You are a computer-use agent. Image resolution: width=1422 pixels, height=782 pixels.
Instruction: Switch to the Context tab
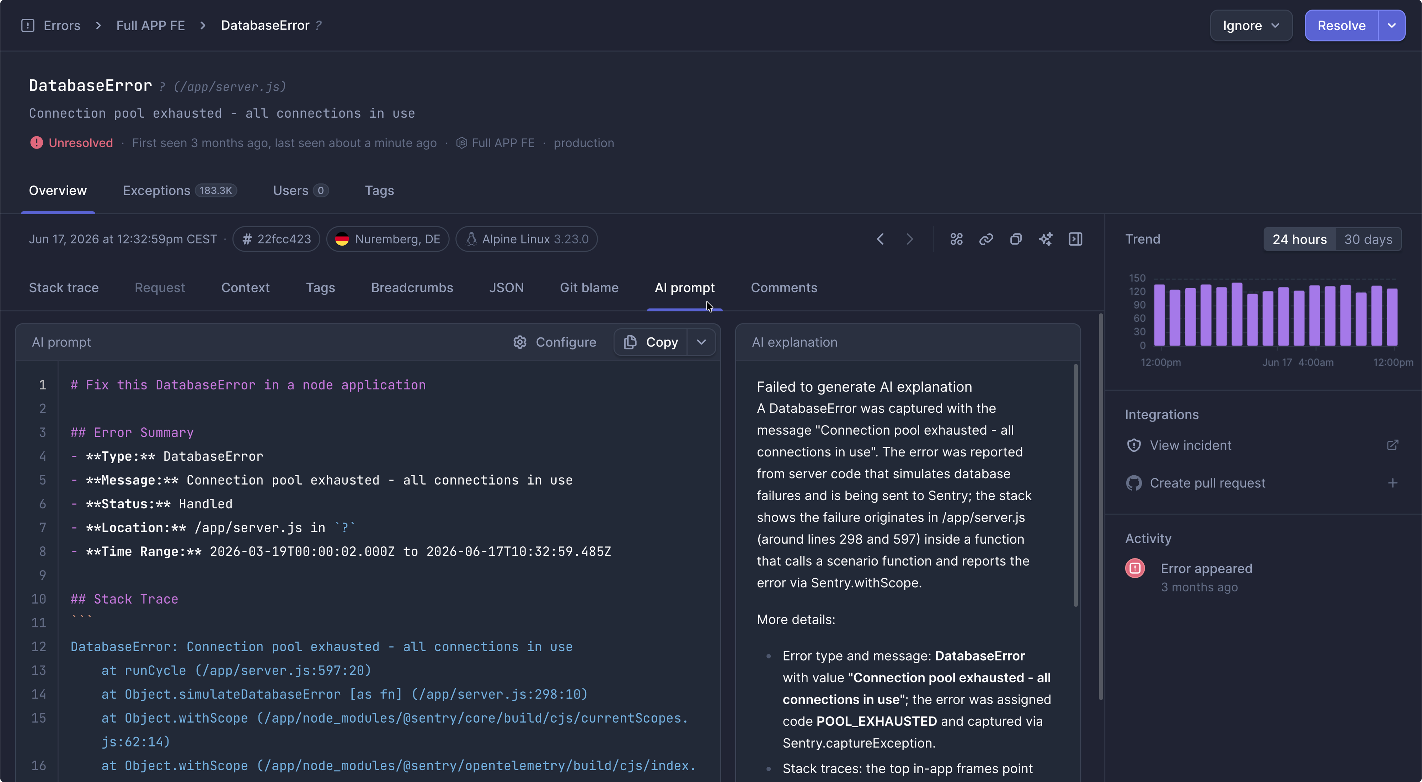pyautogui.click(x=245, y=288)
